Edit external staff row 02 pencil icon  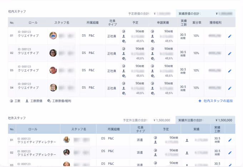pos(230,153)
